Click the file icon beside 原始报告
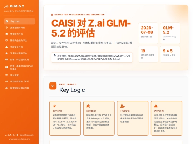 pyautogui.click(x=55, y=55)
